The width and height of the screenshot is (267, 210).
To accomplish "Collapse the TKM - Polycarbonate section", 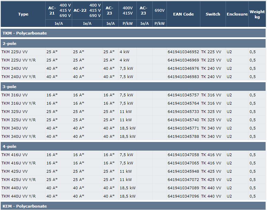I will point(25,33).
